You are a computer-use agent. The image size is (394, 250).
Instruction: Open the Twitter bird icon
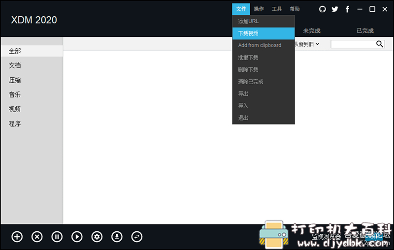click(x=335, y=9)
